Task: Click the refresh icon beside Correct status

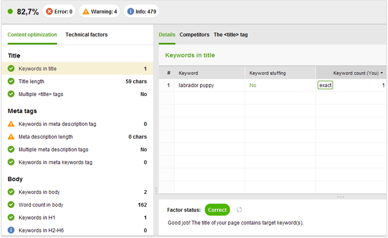Action: point(239,210)
